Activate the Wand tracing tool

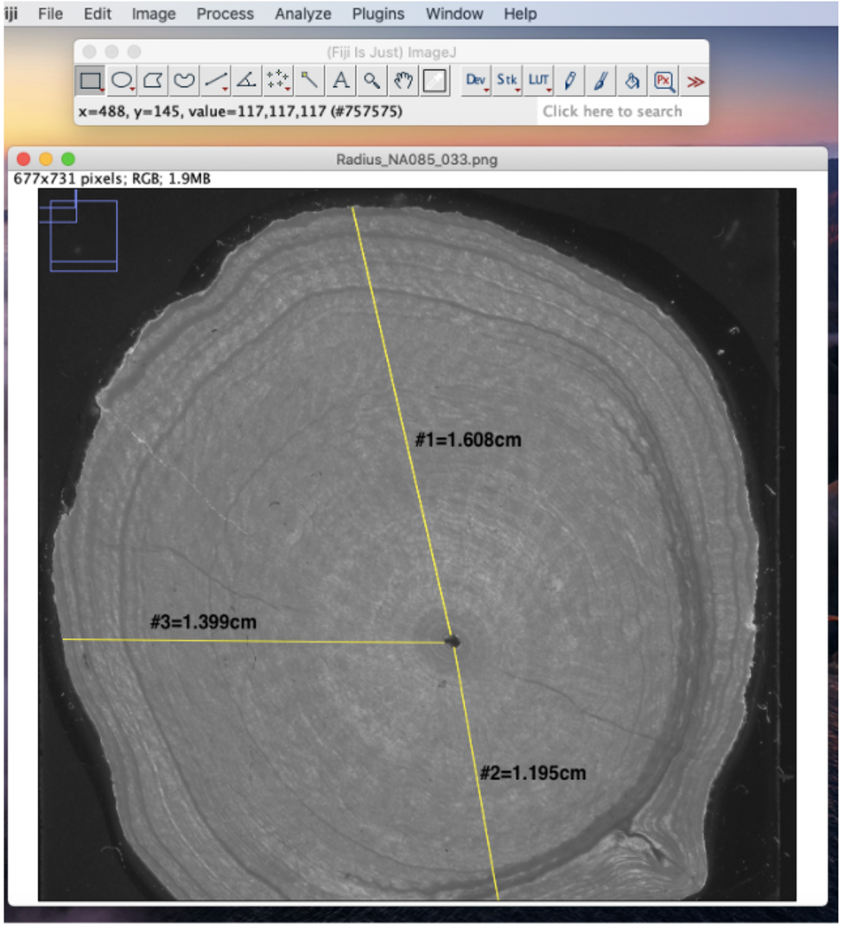[309, 81]
